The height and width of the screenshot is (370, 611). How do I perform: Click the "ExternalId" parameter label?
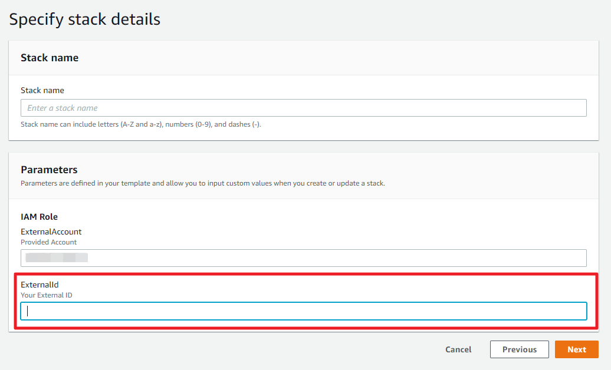point(40,285)
